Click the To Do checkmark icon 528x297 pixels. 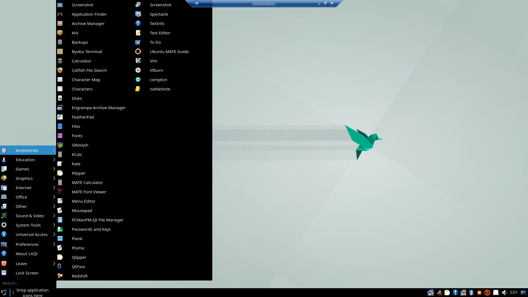[x=138, y=42]
